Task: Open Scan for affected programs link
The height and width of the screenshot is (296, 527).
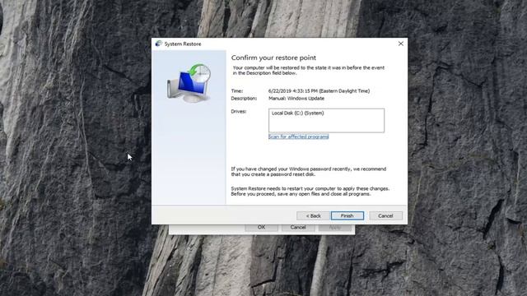Action: pyautogui.click(x=298, y=136)
